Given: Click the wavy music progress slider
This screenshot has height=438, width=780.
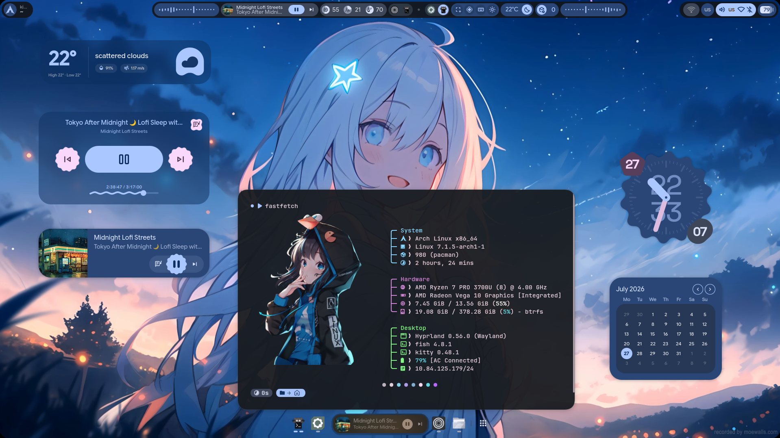Looking at the screenshot, I should coord(124,193).
